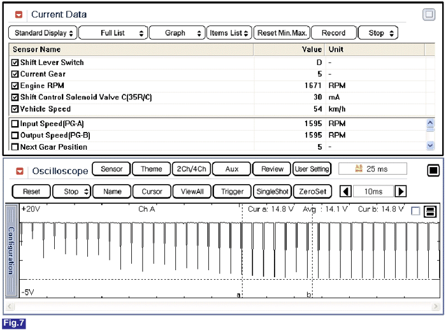446x332 pixels.
Task: Click Cur b: 14.8 V readout
Action: (381, 209)
